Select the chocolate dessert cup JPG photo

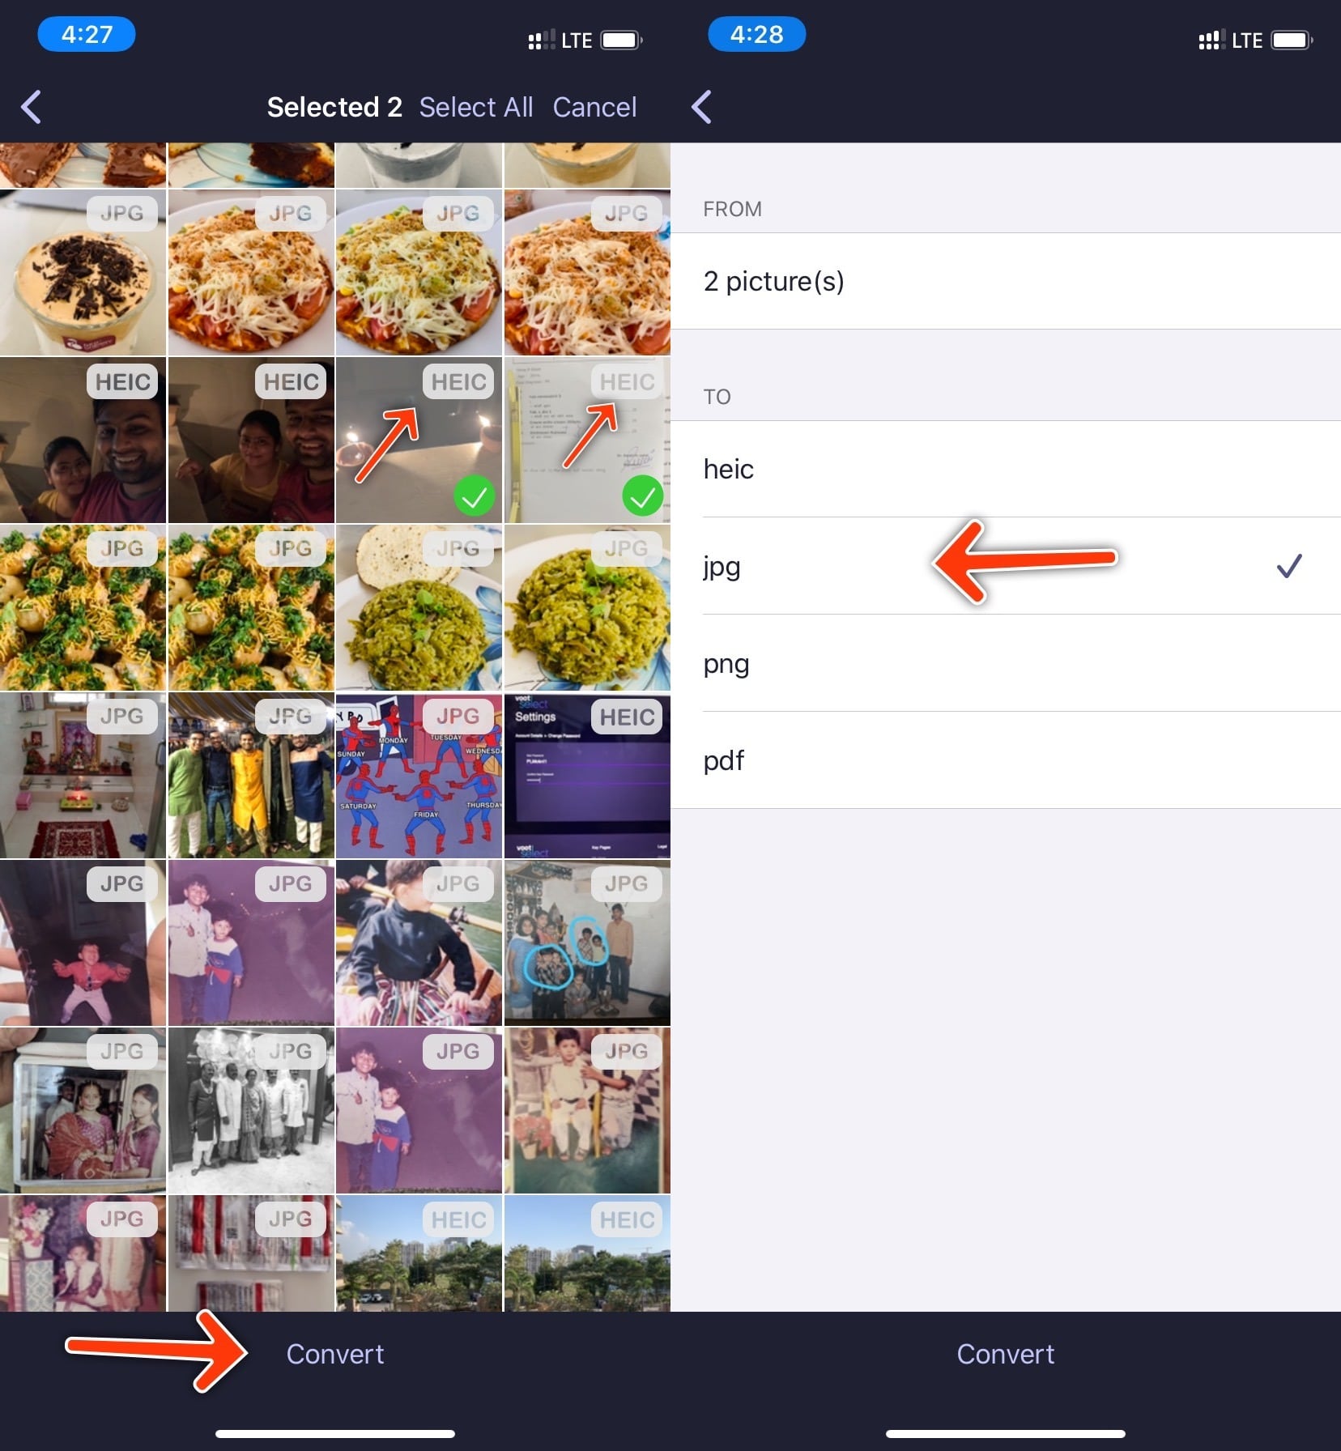[x=83, y=273]
